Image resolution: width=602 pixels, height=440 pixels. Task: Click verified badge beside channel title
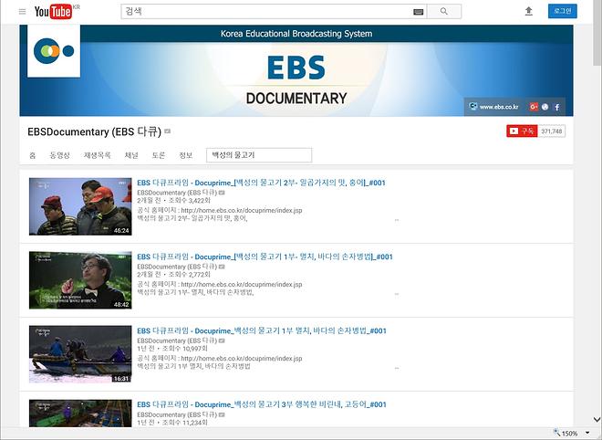pos(168,131)
